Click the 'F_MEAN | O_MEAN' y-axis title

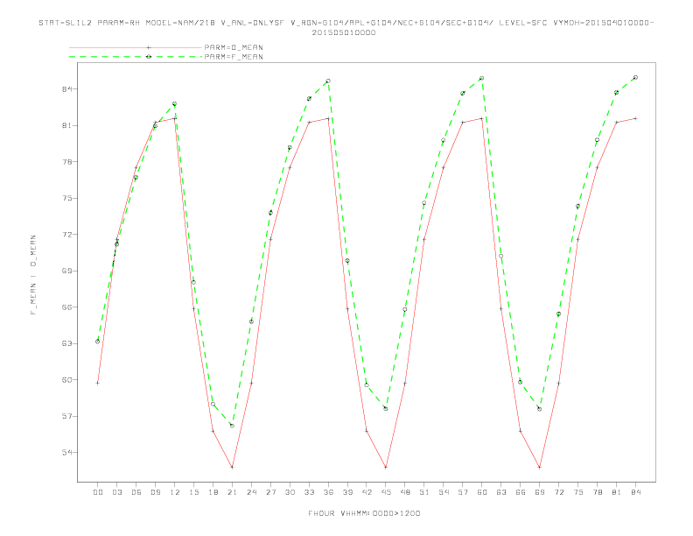(x=33, y=275)
